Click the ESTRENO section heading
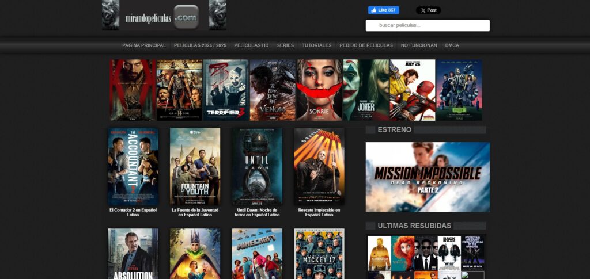Viewport: 590px width, 279px height. [x=394, y=130]
